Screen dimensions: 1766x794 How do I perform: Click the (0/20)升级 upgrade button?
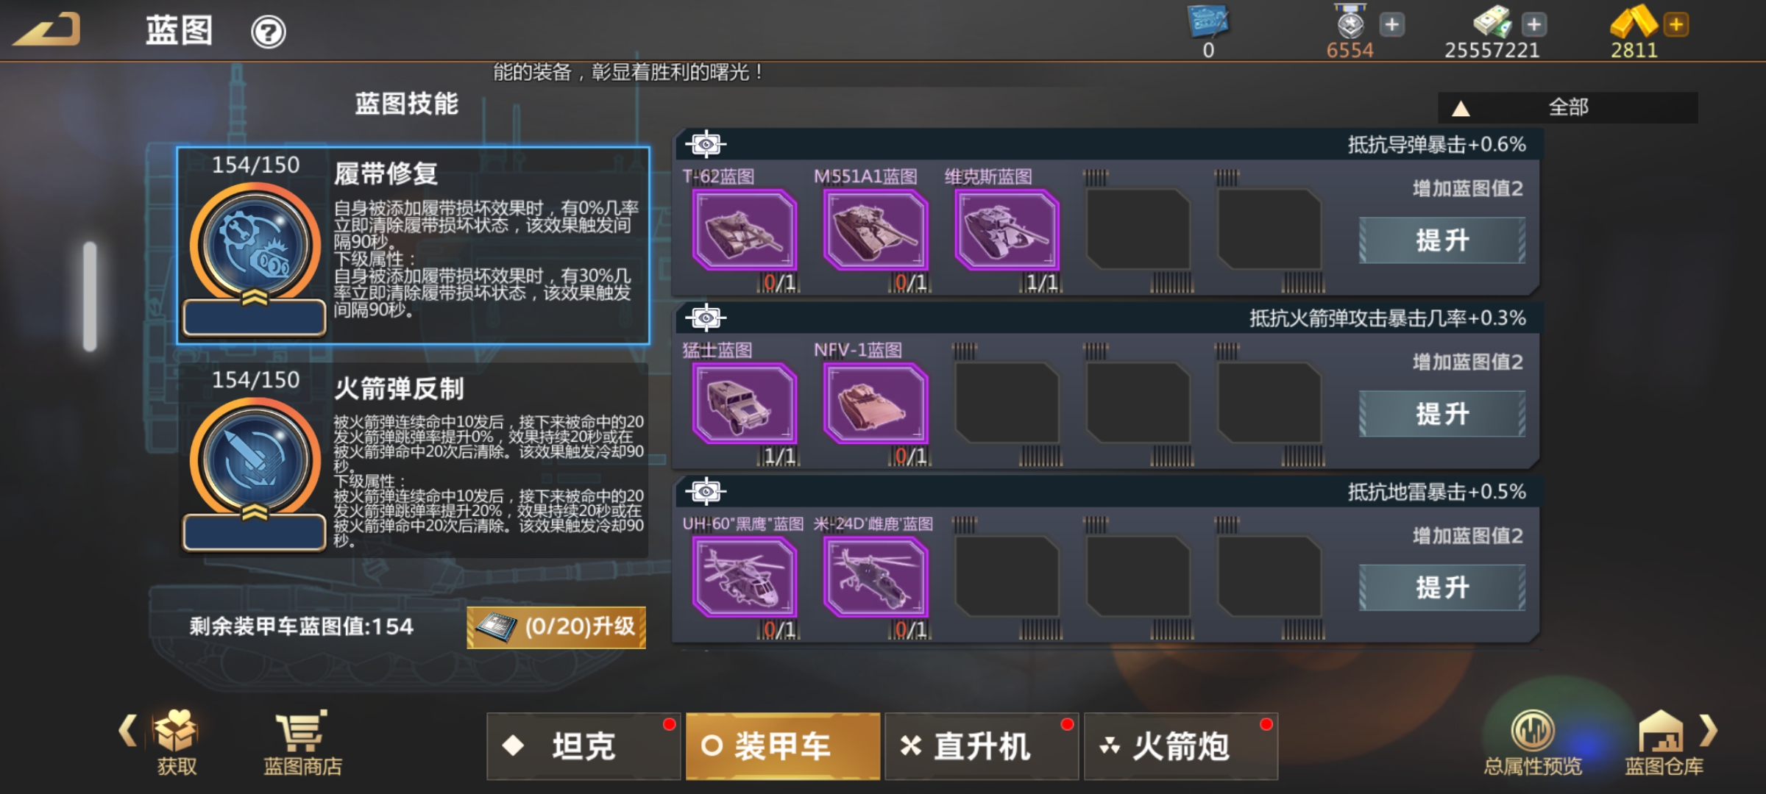pyautogui.click(x=556, y=627)
